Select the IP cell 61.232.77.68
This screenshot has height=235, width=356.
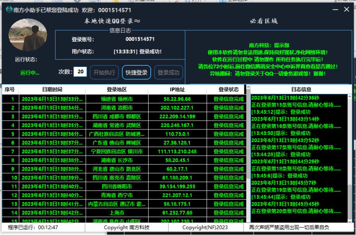point(177,213)
